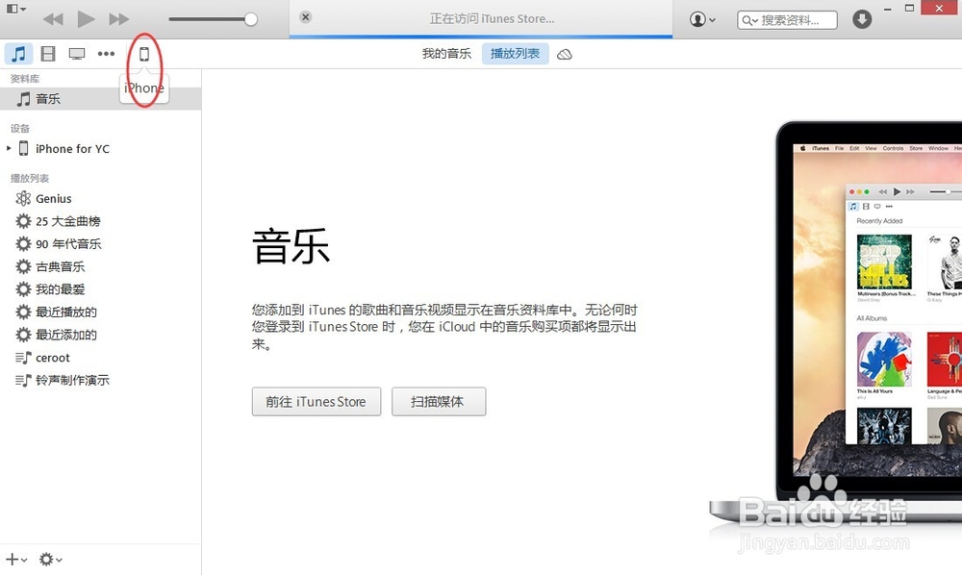The image size is (962, 575).
Task: Click the Genius atom icon
Action: pos(23,199)
